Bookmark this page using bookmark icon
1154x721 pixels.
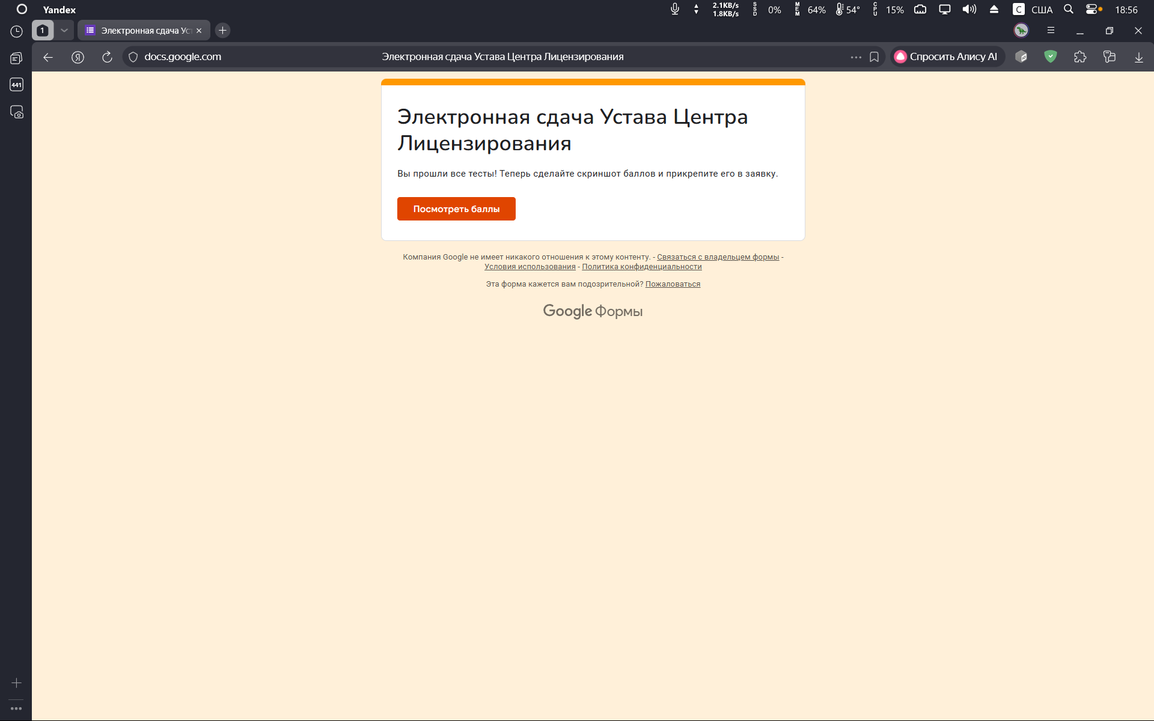click(874, 57)
